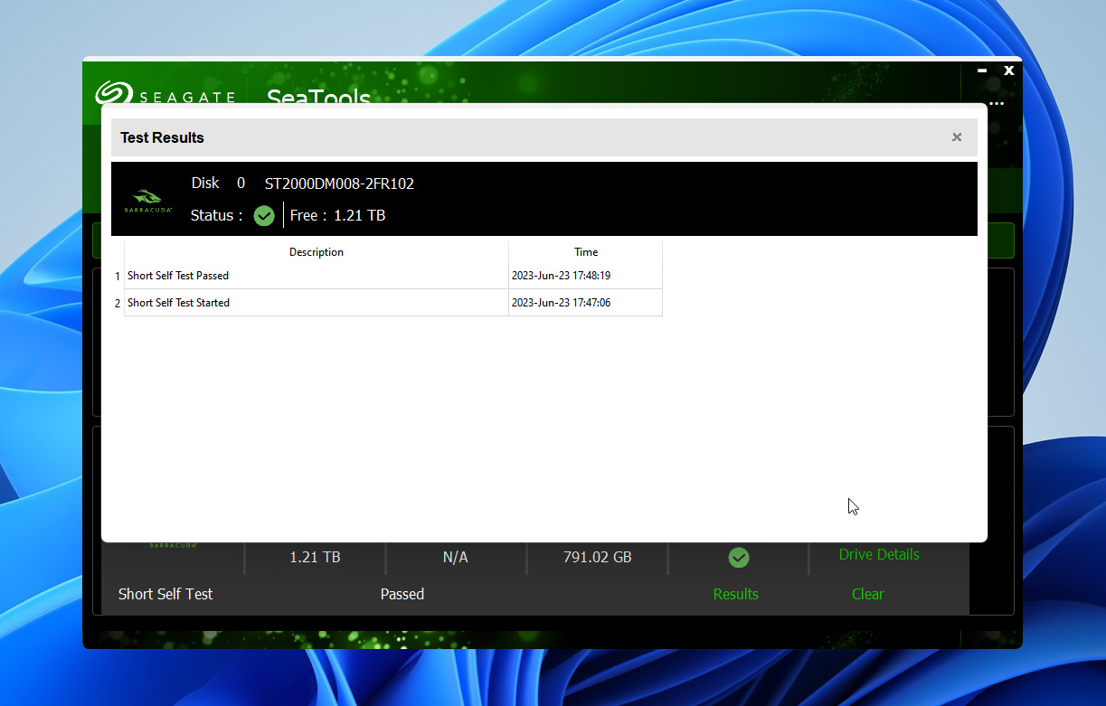Click the timestamp 2023-Jun-23 17:47:06
This screenshot has height=706, width=1106.
[x=561, y=303]
